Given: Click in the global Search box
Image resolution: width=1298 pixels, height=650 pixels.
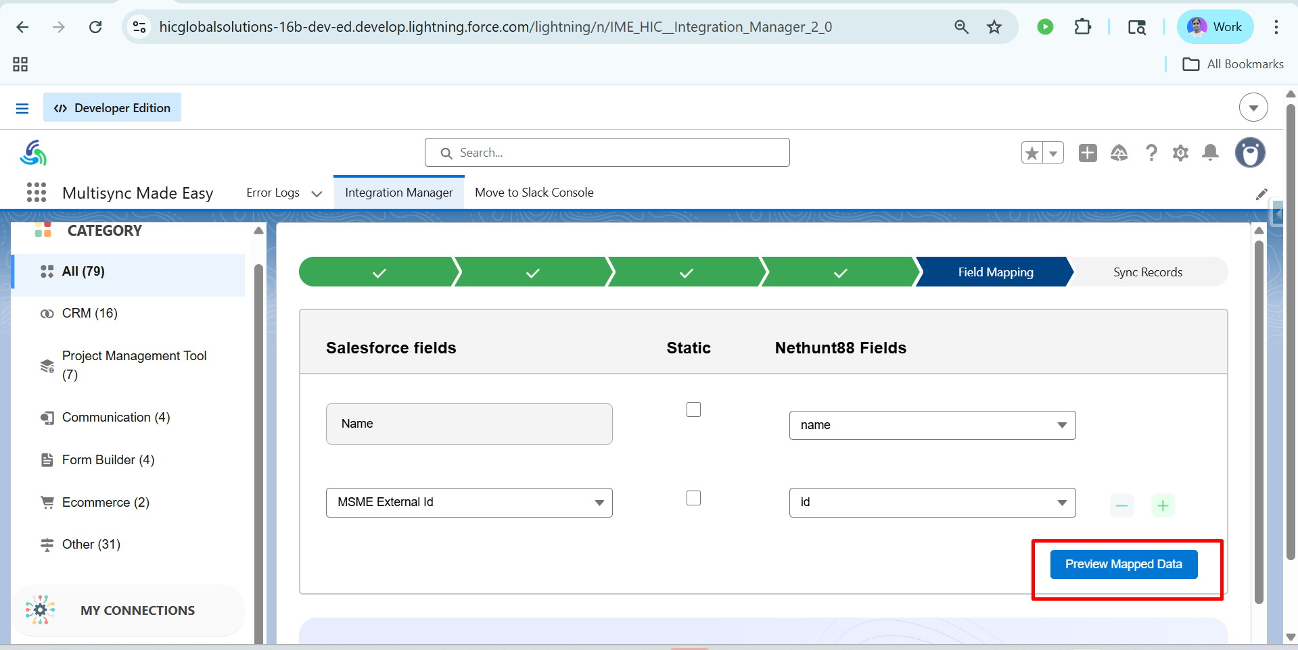Looking at the screenshot, I should pos(607,153).
